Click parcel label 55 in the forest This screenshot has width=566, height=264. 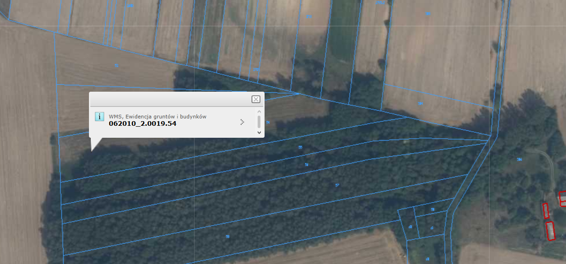(301, 147)
